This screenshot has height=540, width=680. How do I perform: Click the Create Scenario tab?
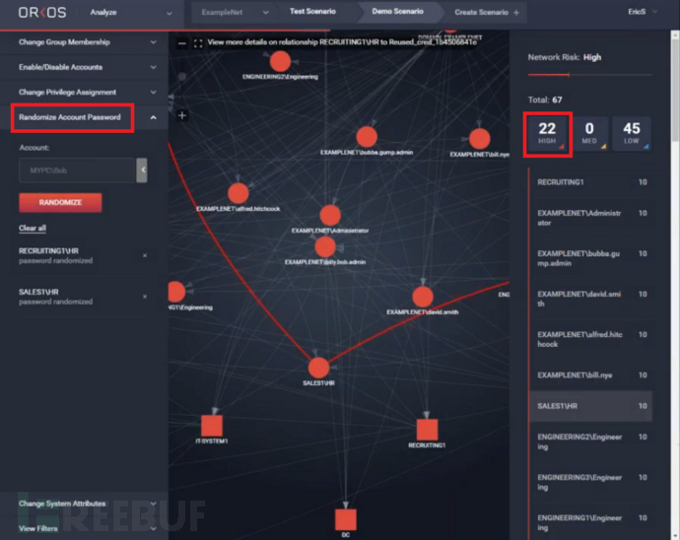(x=481, y=13)
